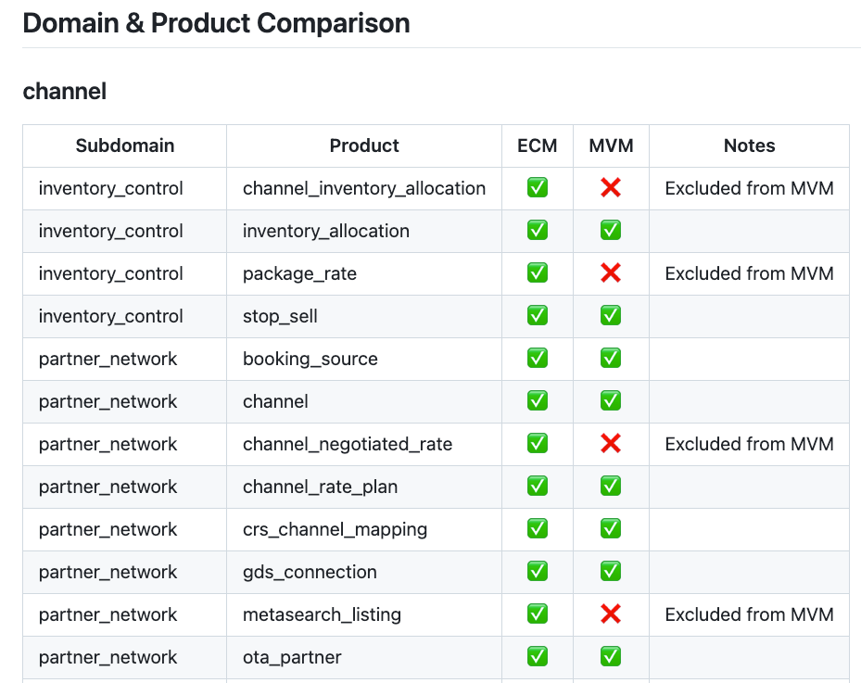Click partner_network subdomain in booking_source row

[108, 359]
